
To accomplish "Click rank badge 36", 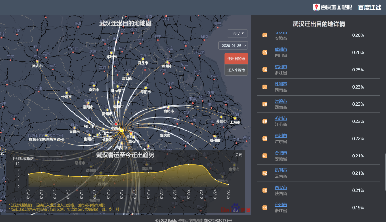I will point(264,70).
